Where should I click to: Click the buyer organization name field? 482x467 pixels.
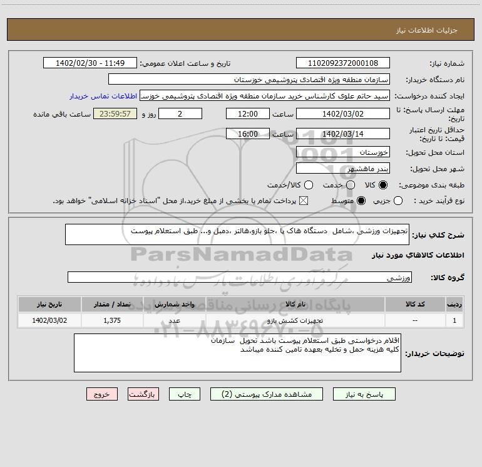click(x=249, y=79)
